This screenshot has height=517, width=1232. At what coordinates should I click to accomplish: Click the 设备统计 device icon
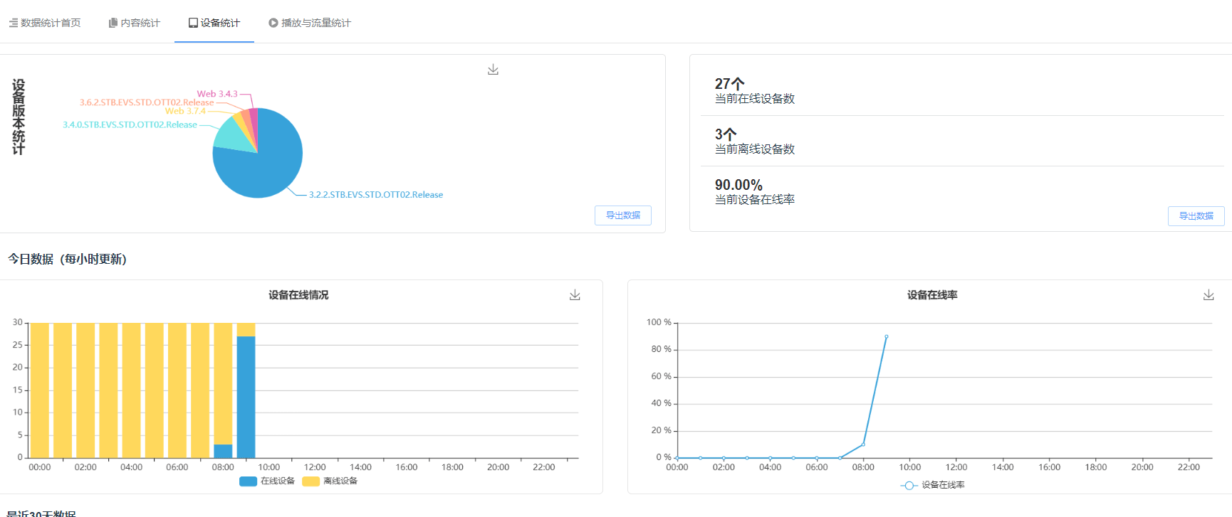(193, 23)
